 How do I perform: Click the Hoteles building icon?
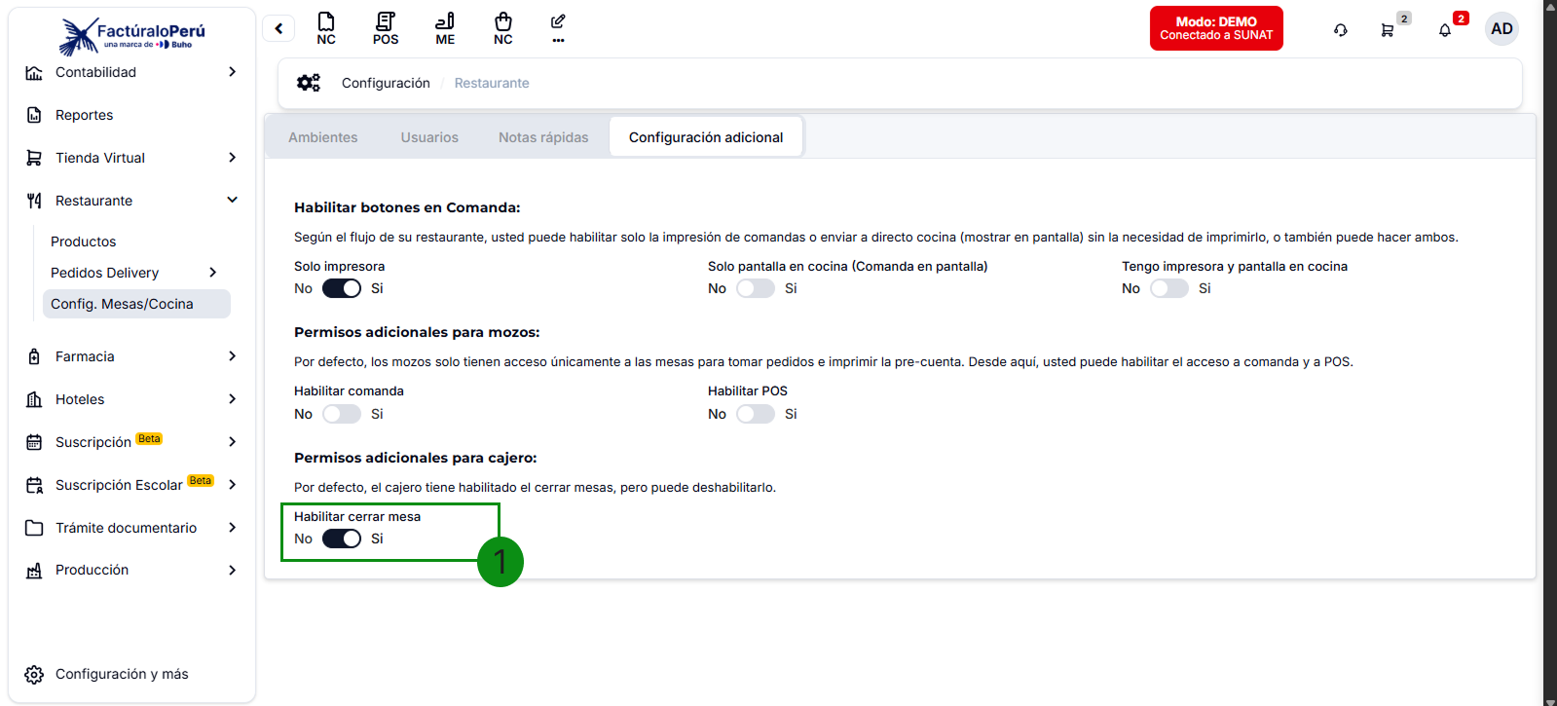pyautogui.click(x=34, y=399)
